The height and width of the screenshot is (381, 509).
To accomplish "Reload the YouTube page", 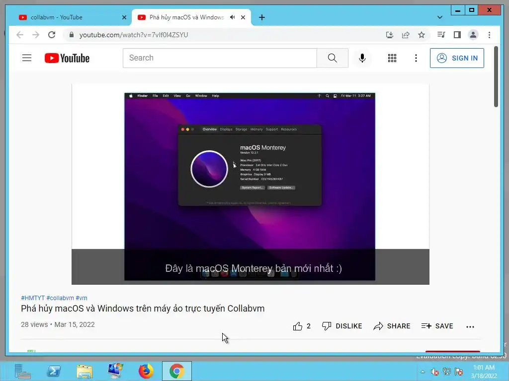I will tap(52, 35).
